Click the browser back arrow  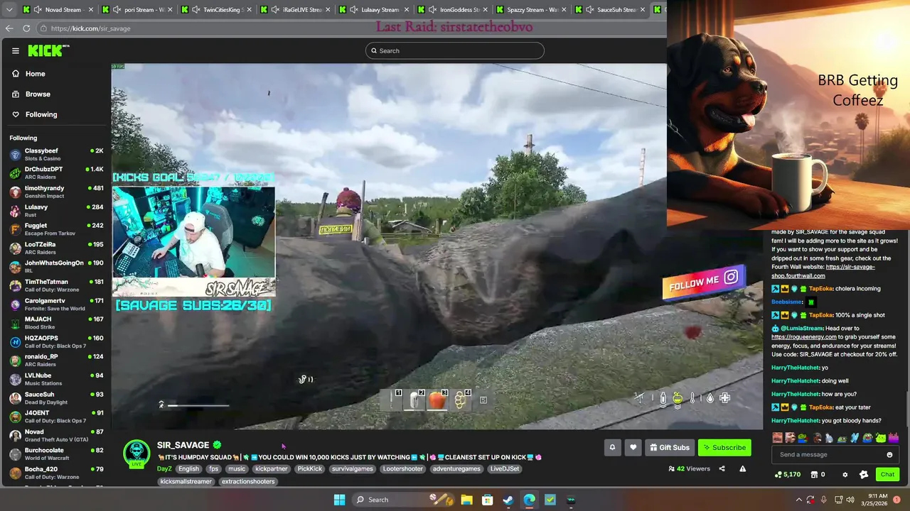(9, 28)
